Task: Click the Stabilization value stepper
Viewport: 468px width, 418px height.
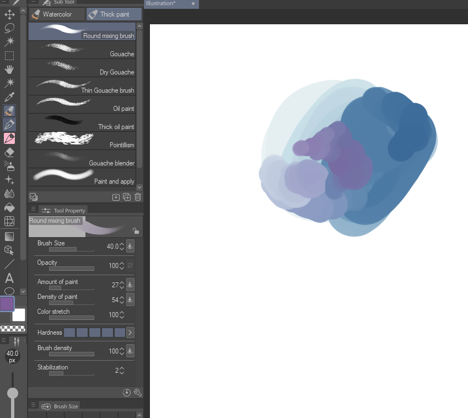Action: (122, 371)
